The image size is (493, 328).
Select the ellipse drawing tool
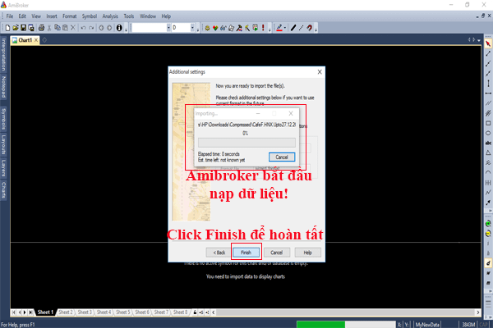pyautogui.click(x=488, y=133)
